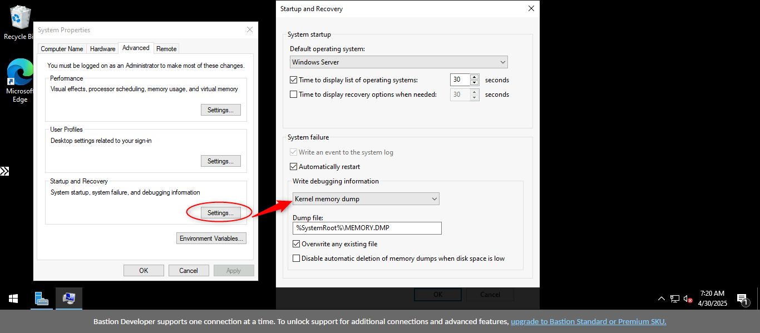Open the Windows Start menu
The width and height of the screenshot is (760, 333).
[13, 299]
